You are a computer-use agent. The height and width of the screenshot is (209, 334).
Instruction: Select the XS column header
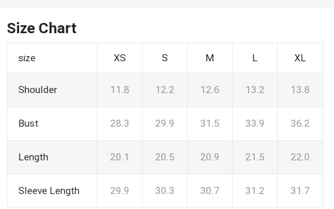coord(120,58)
